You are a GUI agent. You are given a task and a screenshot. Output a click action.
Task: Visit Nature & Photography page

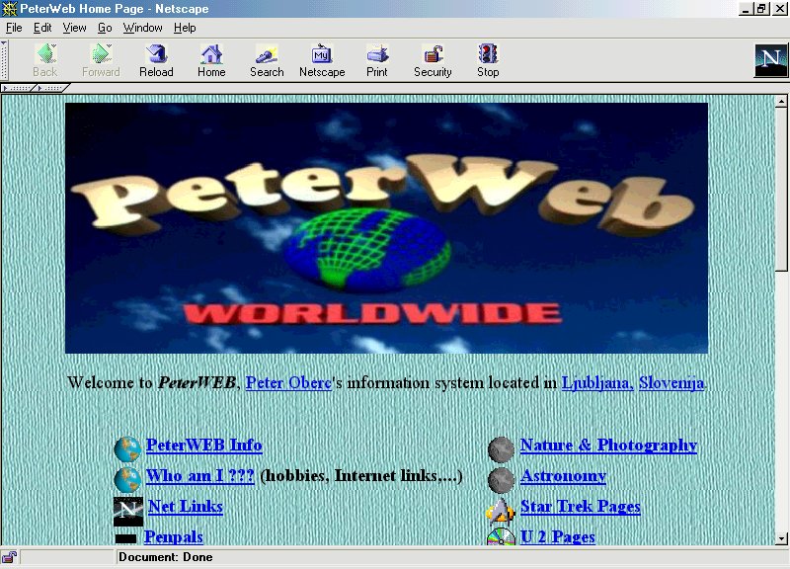[x=608, y=445]
